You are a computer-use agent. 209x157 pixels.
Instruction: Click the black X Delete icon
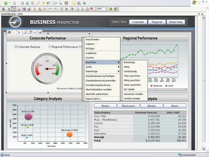66,9
